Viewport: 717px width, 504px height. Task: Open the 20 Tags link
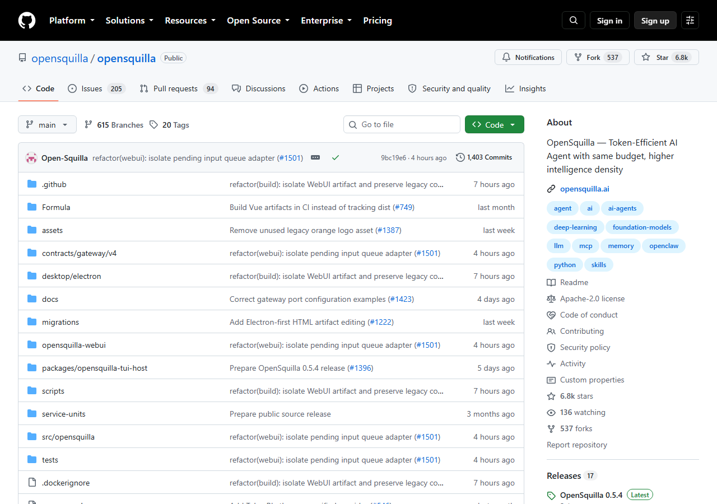[x=169, y=125]
